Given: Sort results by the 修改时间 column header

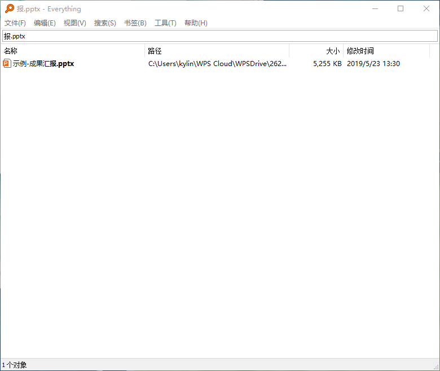Looking at the screenshot, I should tap(386, 51).
